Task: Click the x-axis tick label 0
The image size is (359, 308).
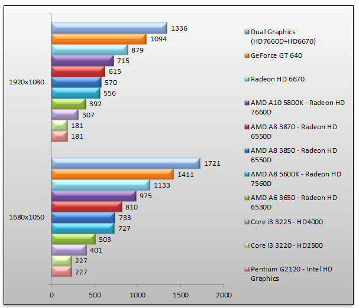Action: [51, 295]
